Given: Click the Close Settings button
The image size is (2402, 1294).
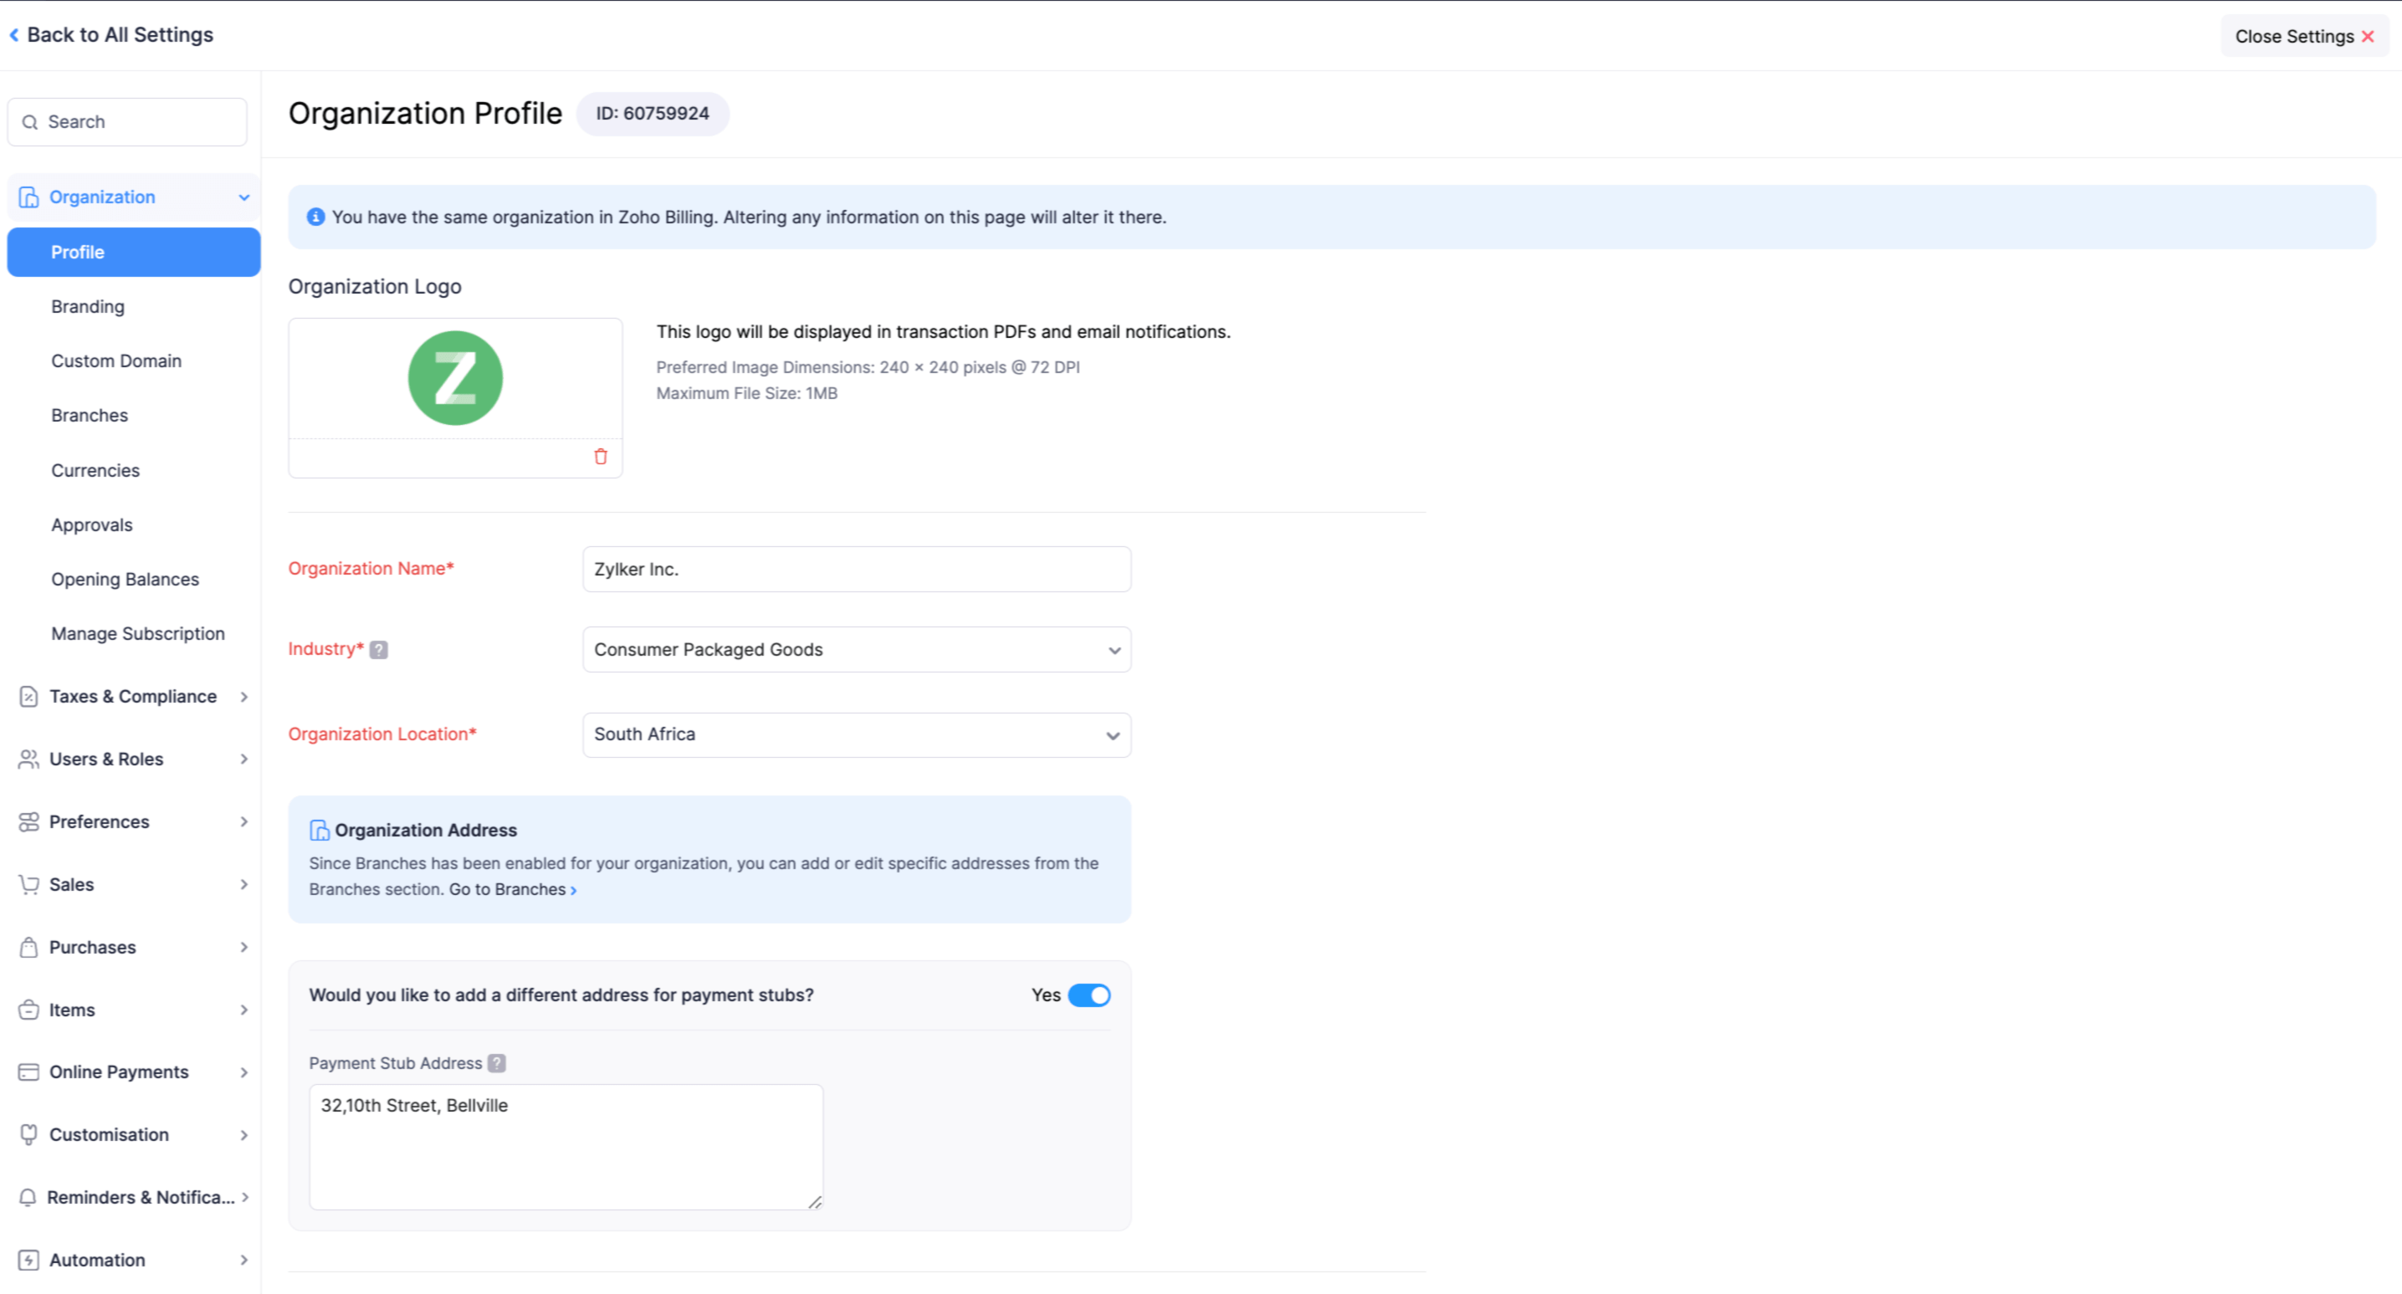Looking at the screenshot, I should point(2304,36).
